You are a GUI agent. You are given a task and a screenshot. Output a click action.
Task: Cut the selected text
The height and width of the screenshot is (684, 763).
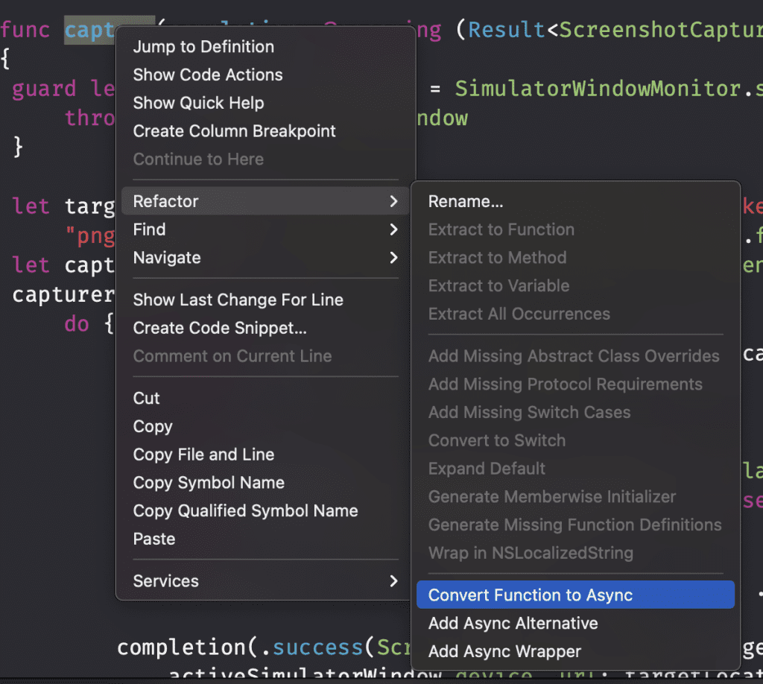(146, 398)
